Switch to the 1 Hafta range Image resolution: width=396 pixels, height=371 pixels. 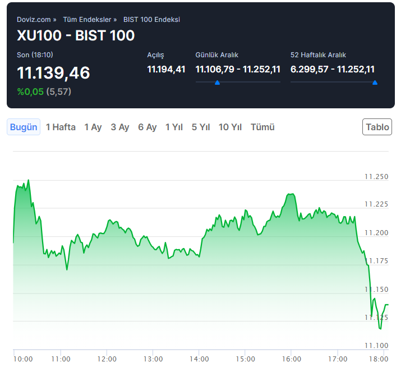(61, 127)
